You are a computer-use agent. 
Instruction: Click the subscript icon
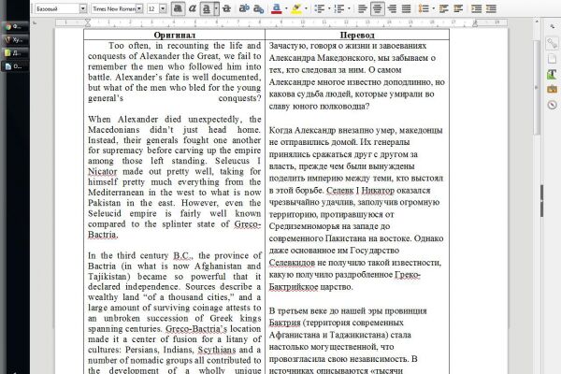click(x=258, y=8)
